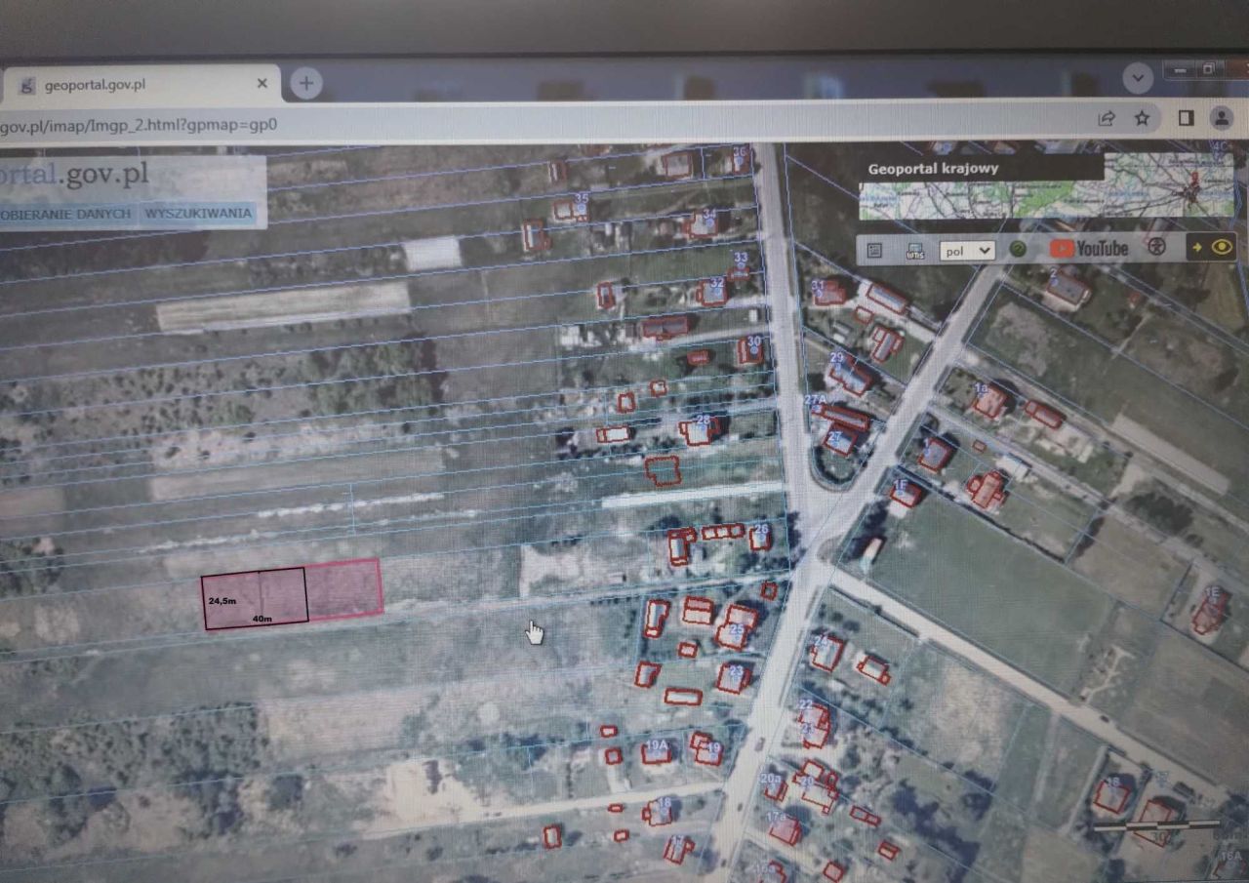
Task: Click building number 19A on map
Action: click(657, 745)
